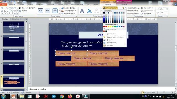Pick the right arrow shape in gallery
Image resolution: width=177 pixels, height=99 pixels.
(x=10, y=11)
